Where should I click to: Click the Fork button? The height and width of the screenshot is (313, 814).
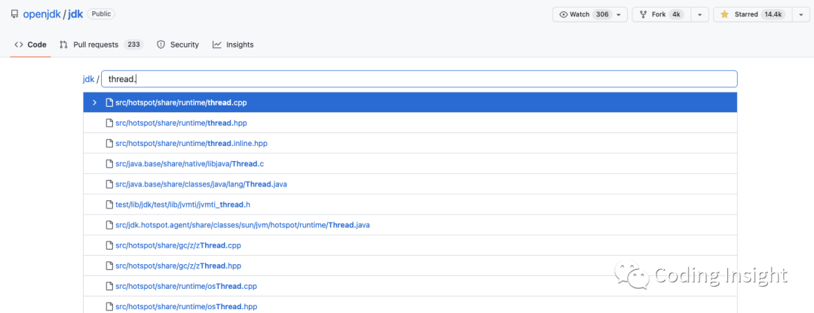pyautogui.click(x=661, y=14)
